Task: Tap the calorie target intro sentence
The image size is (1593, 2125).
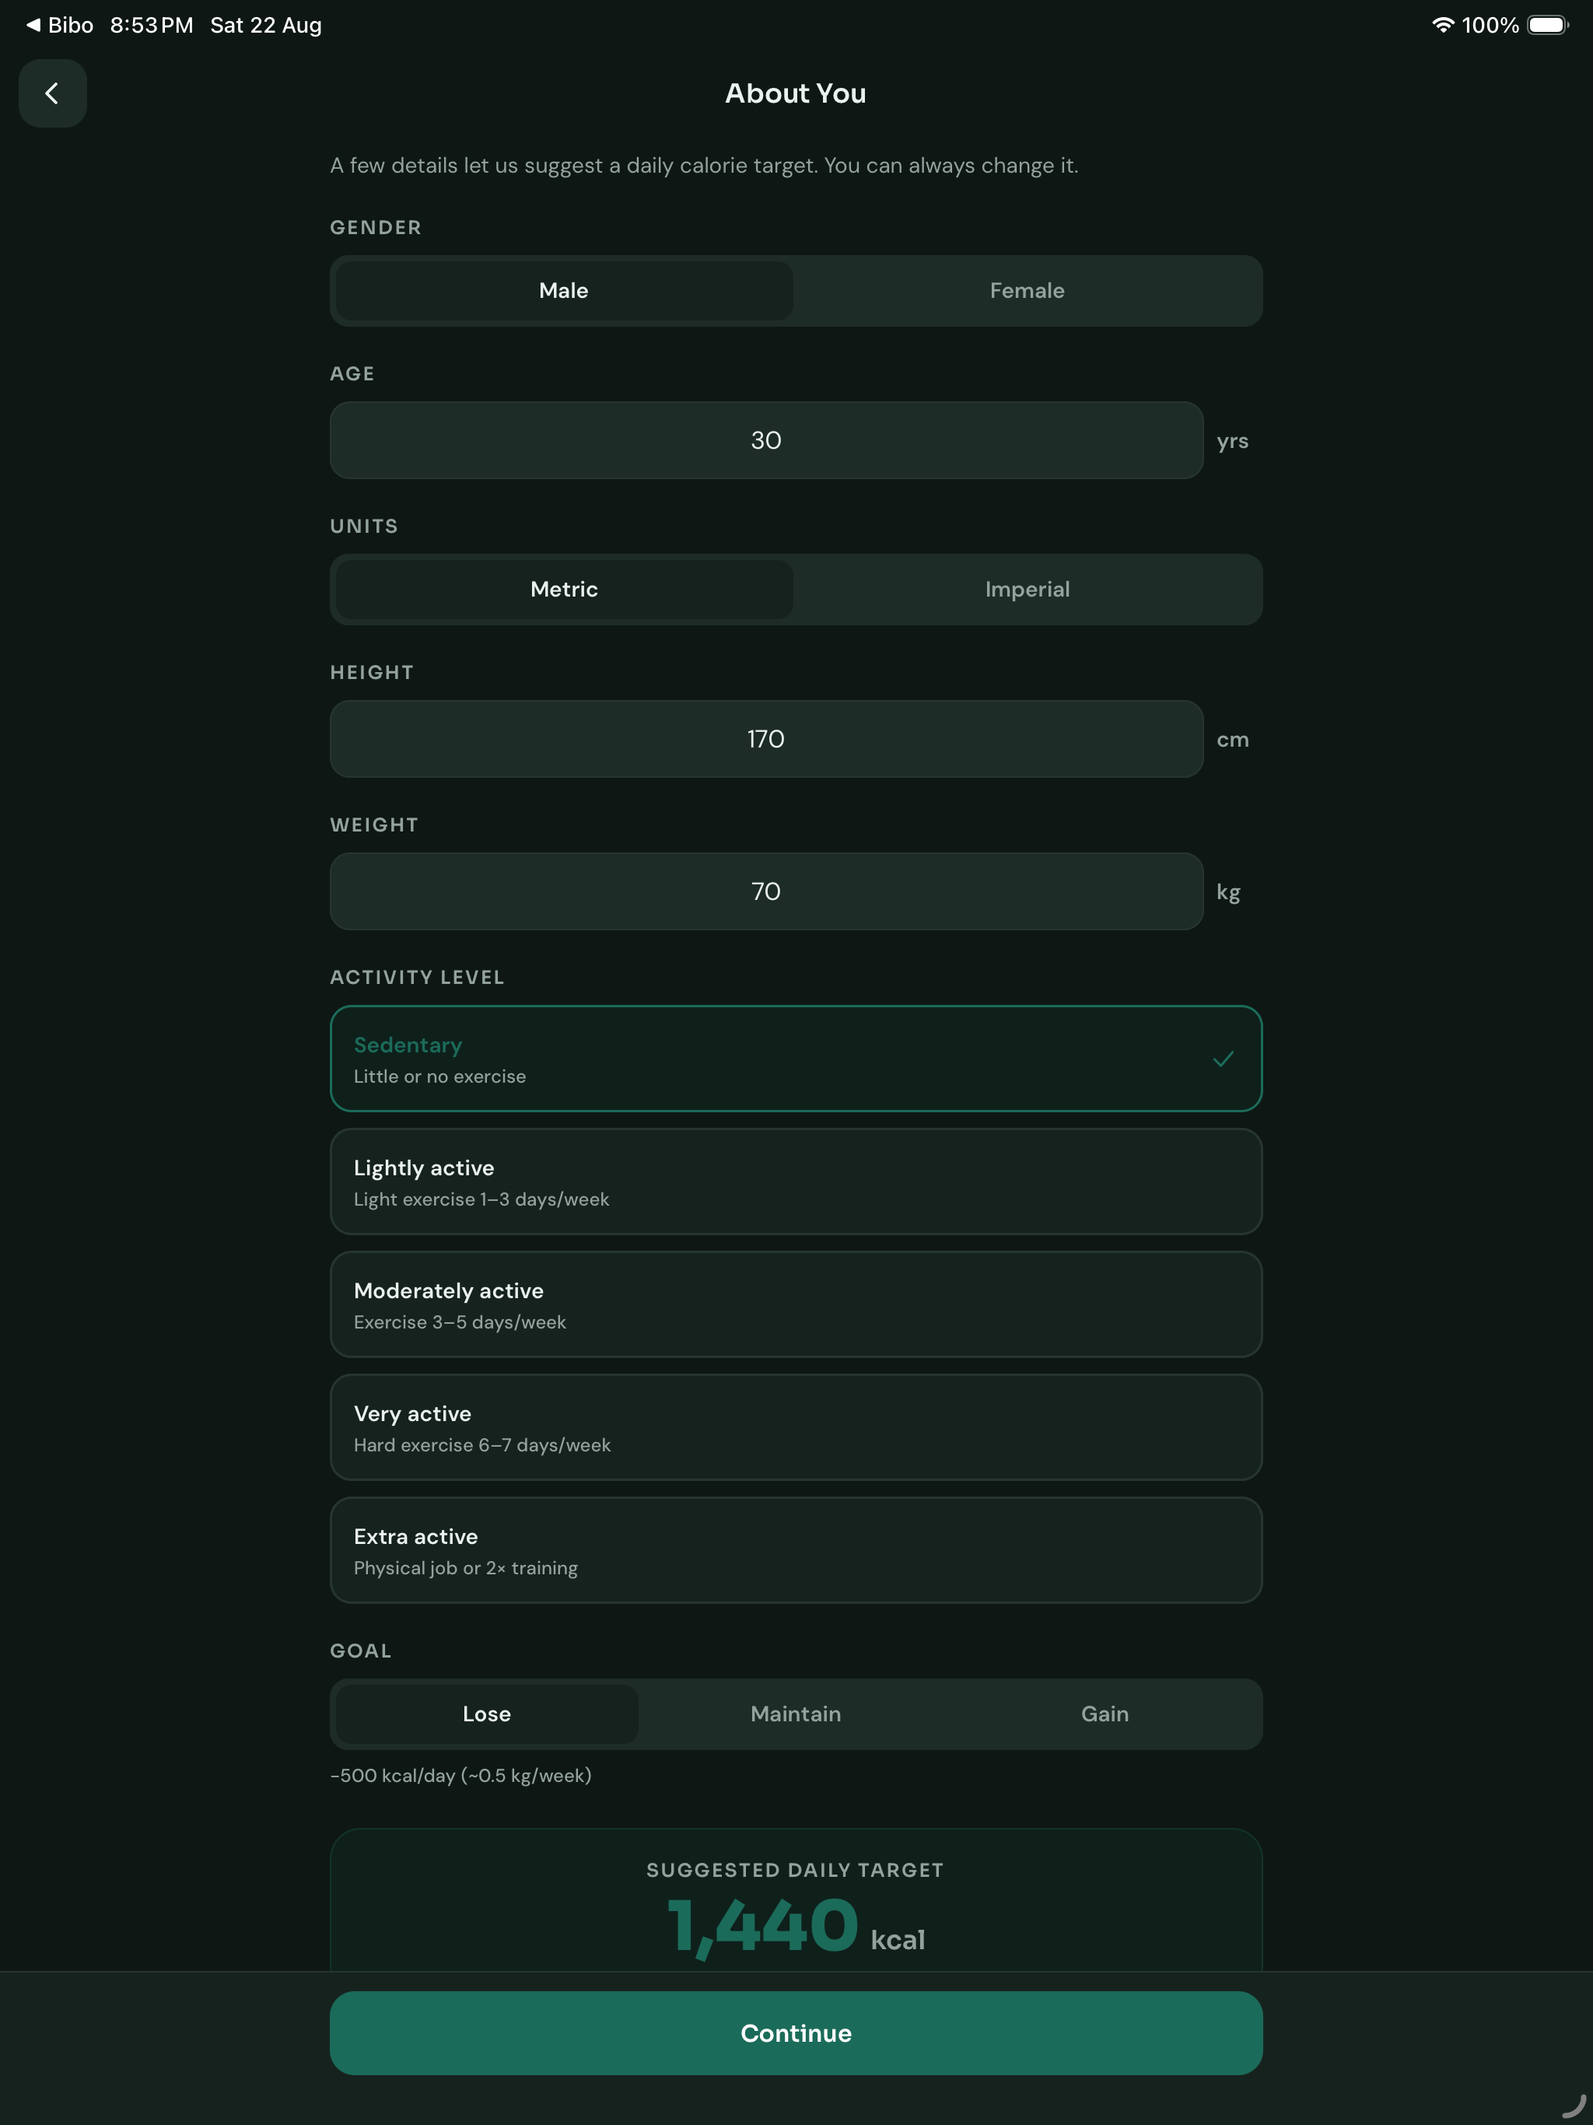Action: (704, 165)
